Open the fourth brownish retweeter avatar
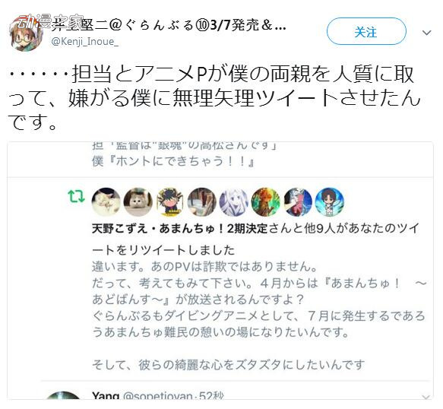Screen dimensions: 443x409 coord(202,201)
